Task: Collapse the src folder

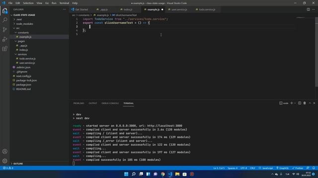Action: [18, 28]
